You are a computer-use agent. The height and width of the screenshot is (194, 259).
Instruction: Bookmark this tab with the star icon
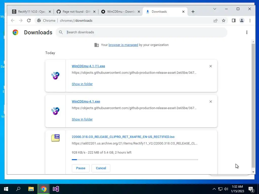point(224,20)
